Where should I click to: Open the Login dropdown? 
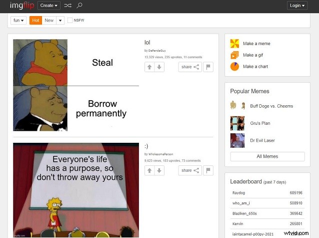297,6
